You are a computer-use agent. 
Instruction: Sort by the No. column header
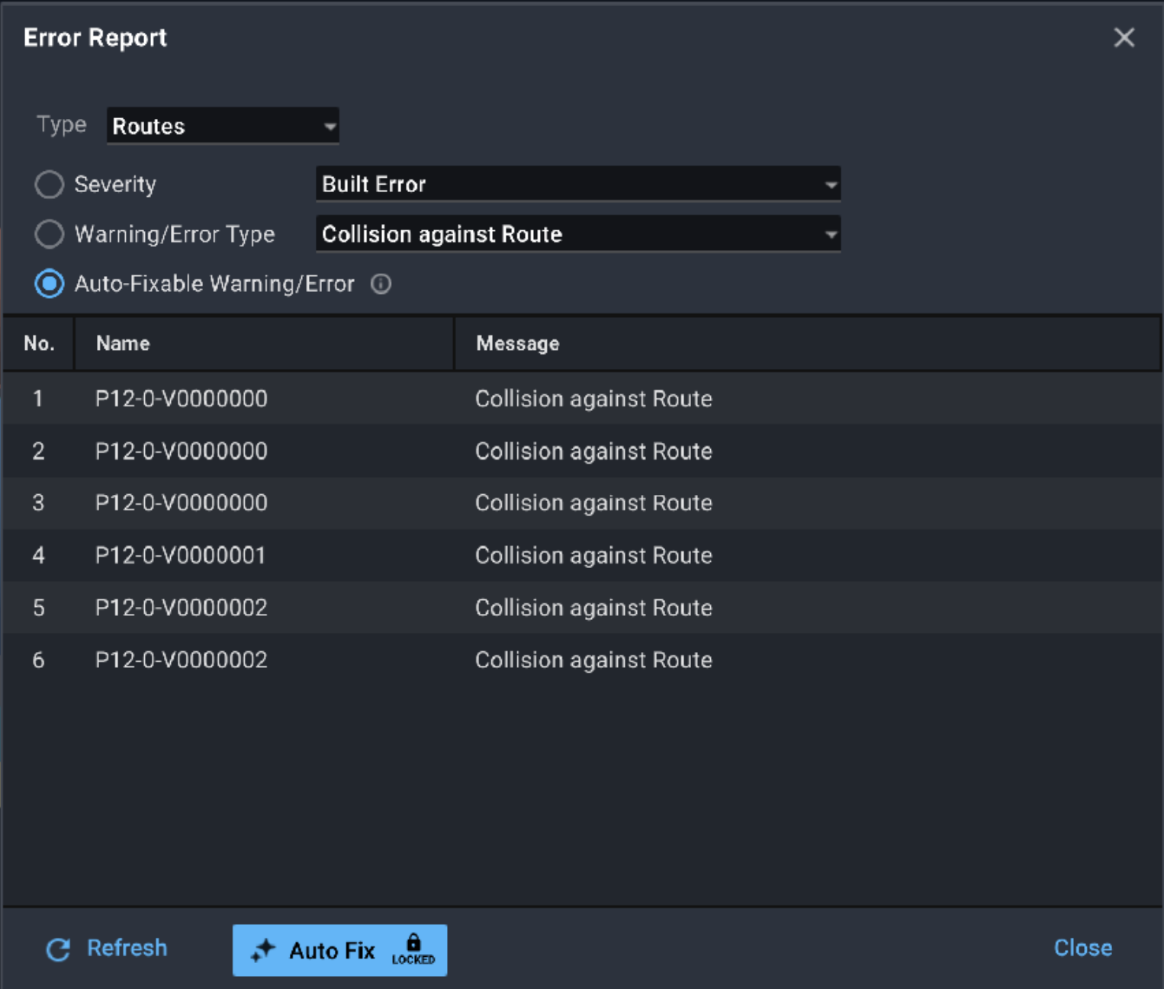(39, 344)
